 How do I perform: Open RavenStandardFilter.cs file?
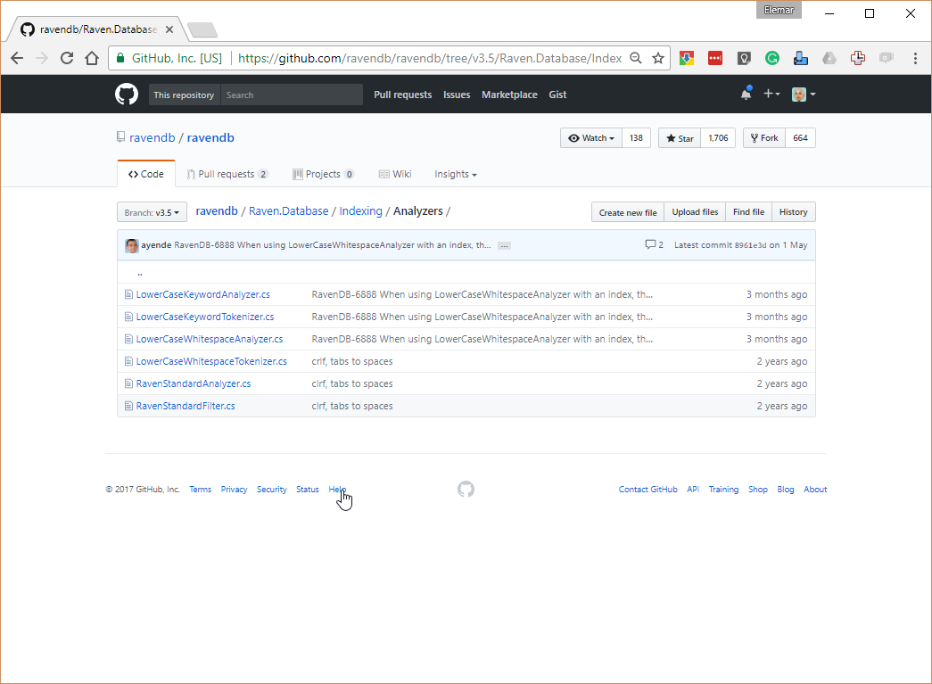[186, 406]
